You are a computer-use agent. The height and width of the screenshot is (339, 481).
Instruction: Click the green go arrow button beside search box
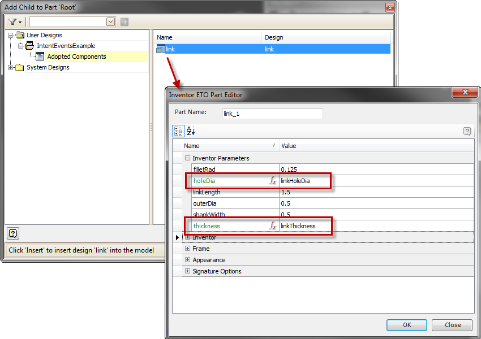(124, 21)
